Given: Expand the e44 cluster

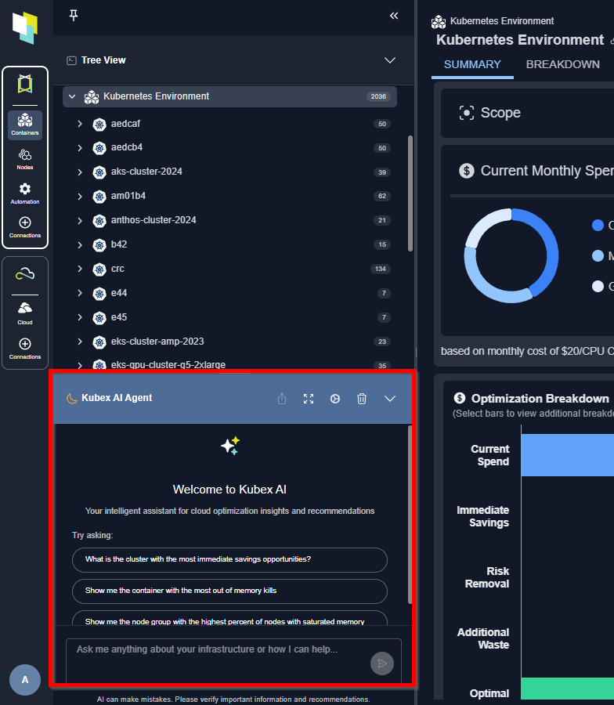Looking at the screenshot, I should point(80,293).
